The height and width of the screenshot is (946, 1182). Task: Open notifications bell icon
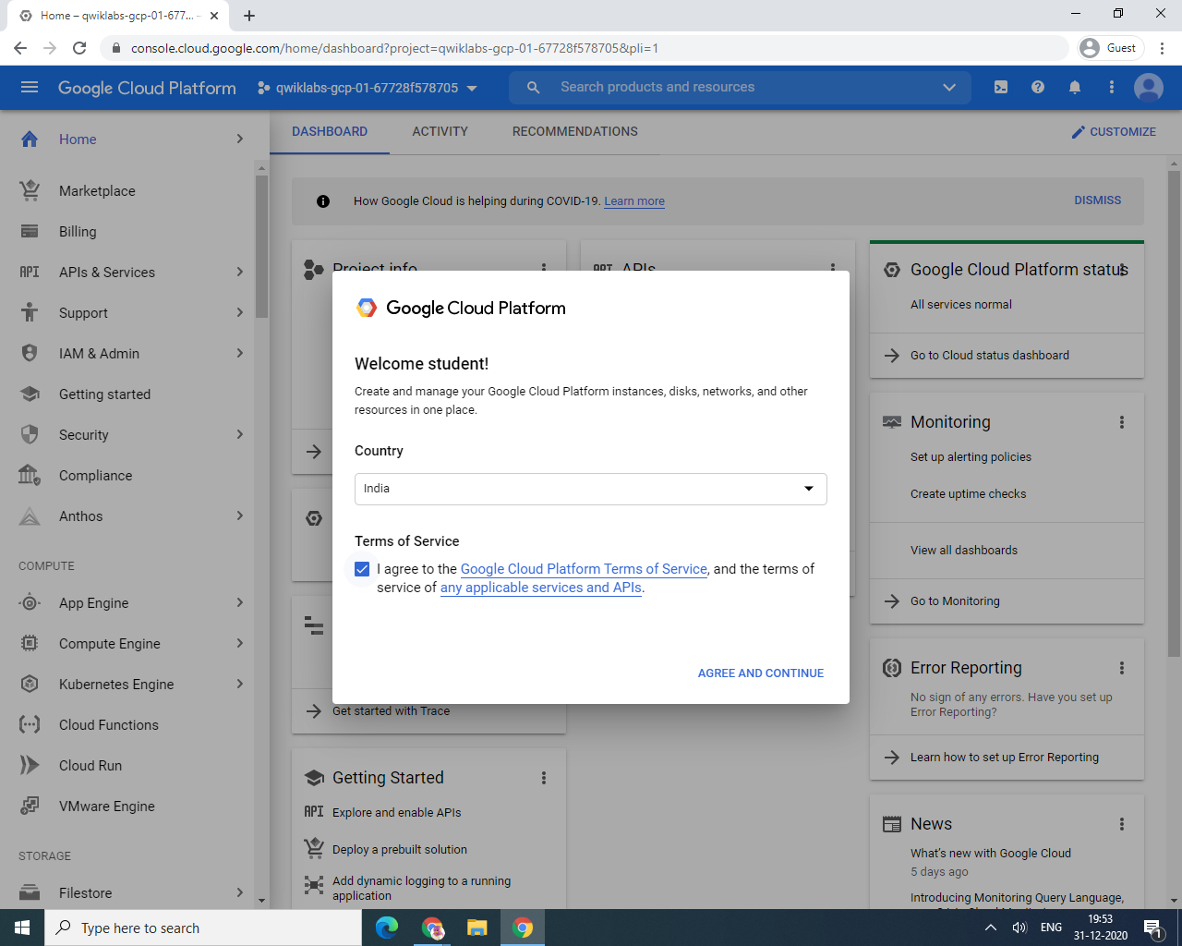click(1075, 87)
